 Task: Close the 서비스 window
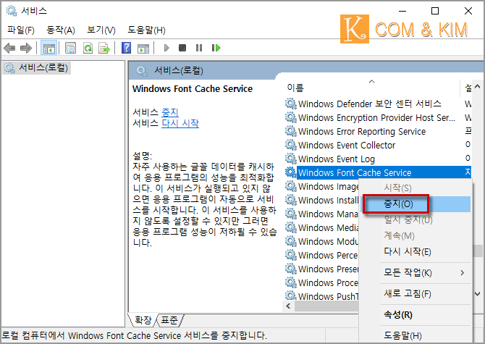pyautogui.click(x=468, y=11)
